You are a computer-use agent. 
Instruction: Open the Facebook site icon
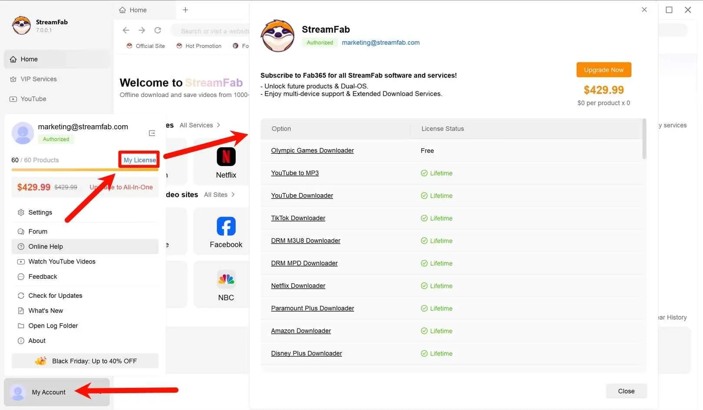tap(226, 226)
